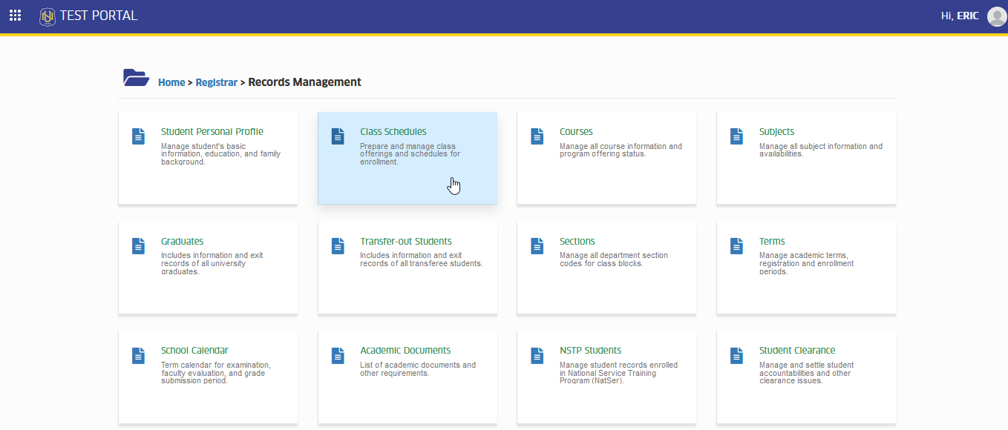Screen dimensions: 1008x430
Task: Open the School Calendar title link
Action: (194, 351)
